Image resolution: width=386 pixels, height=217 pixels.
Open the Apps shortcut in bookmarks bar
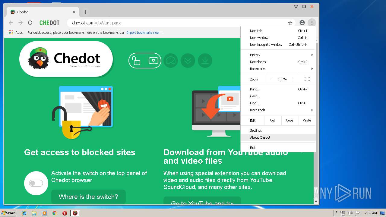(16, 33)
